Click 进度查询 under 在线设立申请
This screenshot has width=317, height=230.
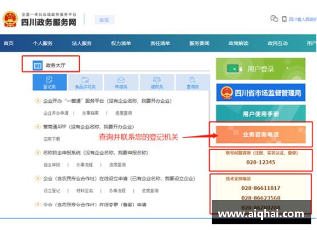click(150, 191)
